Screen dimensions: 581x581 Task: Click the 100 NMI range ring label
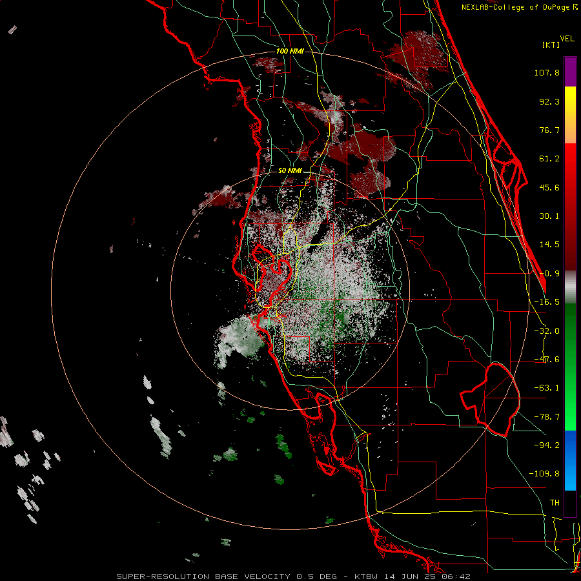click(x=290, y=51)
